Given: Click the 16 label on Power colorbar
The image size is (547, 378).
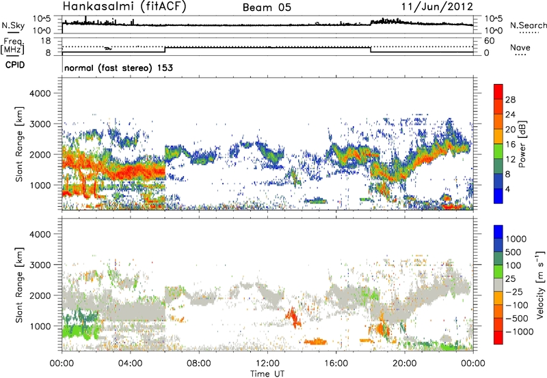Looking at the screenshot, I should (510, 145).
